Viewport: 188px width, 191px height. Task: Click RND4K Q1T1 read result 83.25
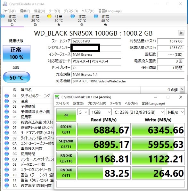[104, 173]
